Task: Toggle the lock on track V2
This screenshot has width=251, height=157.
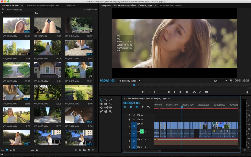Action: 129,120
